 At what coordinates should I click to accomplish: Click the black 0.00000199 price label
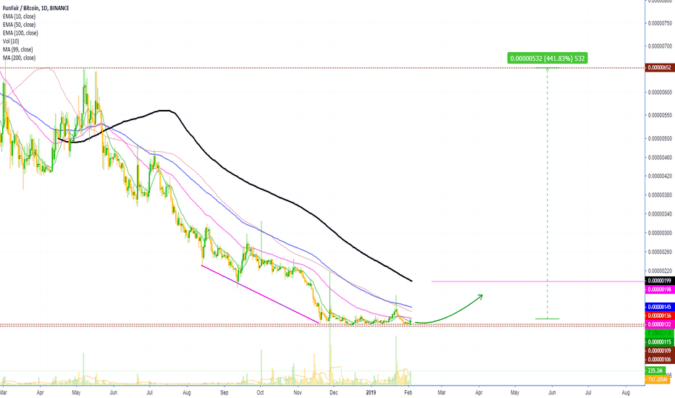[x=658, y=281]
